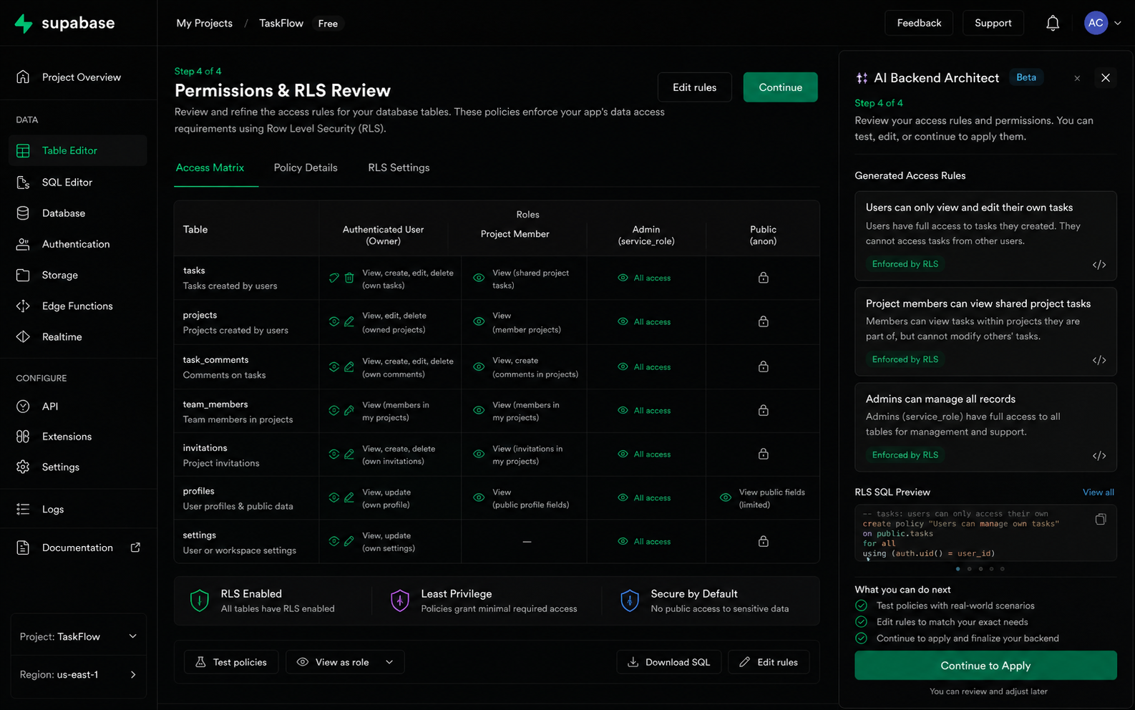Click the API sidebar icon

coord(23,406)
